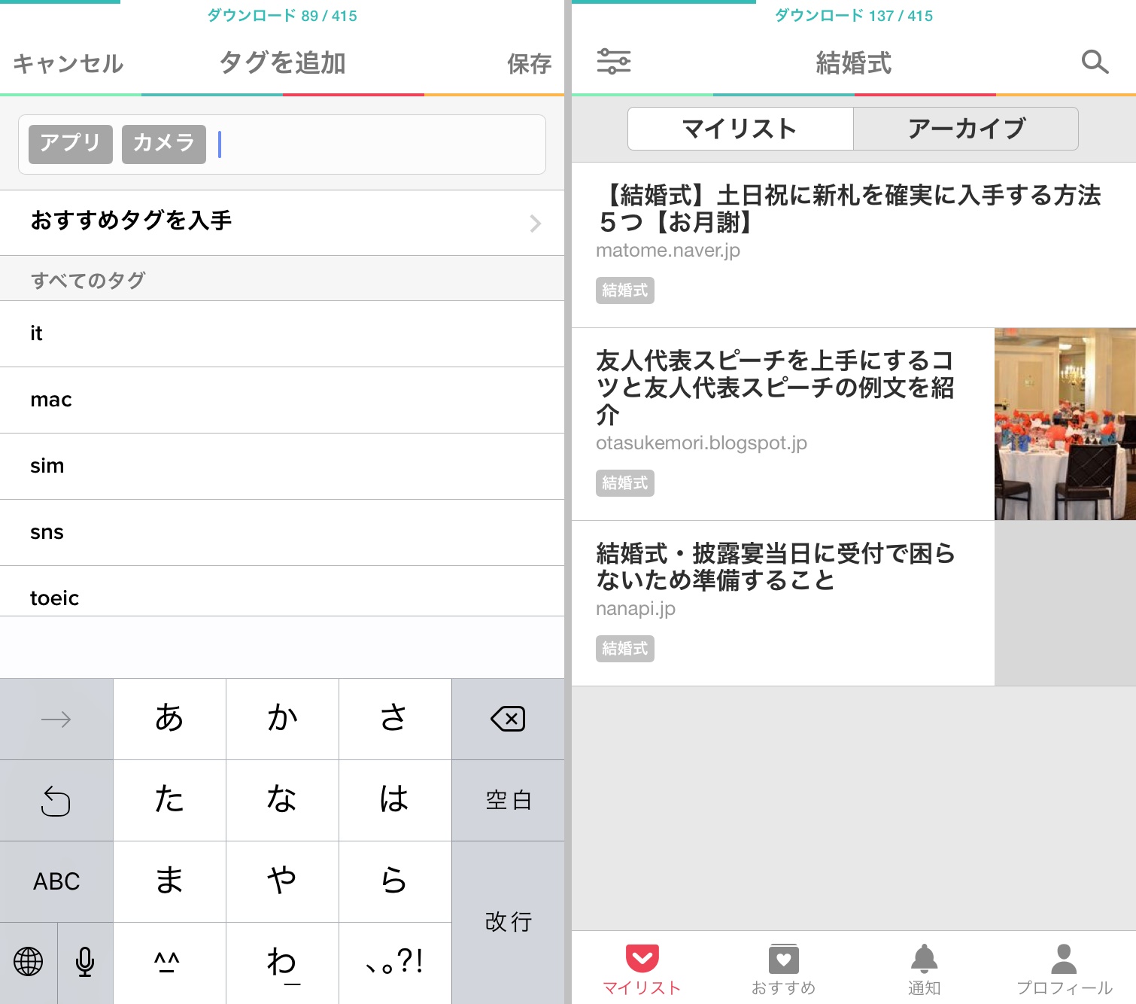Choose the "mac" tag row
This screenshot has height=1004, width=1136.
(282, 400)
